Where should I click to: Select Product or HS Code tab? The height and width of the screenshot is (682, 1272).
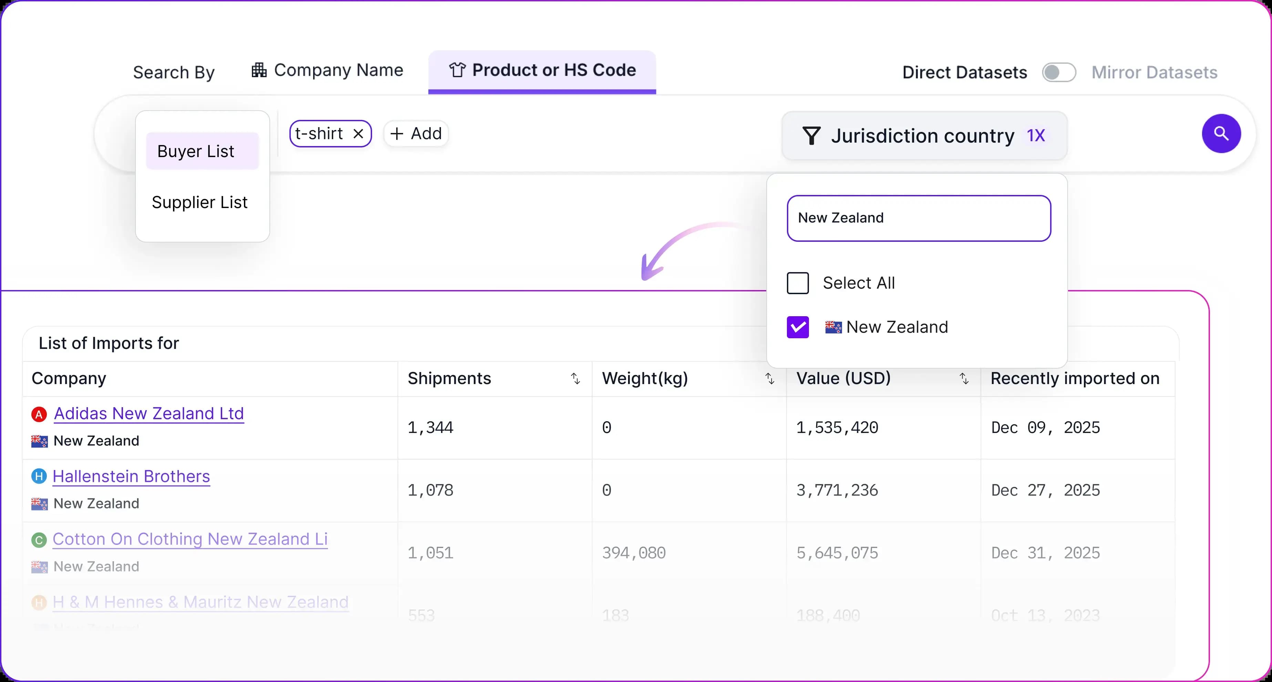[542, 71]
